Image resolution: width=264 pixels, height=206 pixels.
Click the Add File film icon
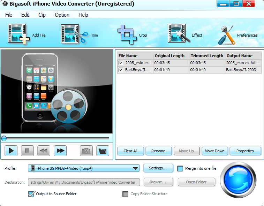[x=18, y=34]
